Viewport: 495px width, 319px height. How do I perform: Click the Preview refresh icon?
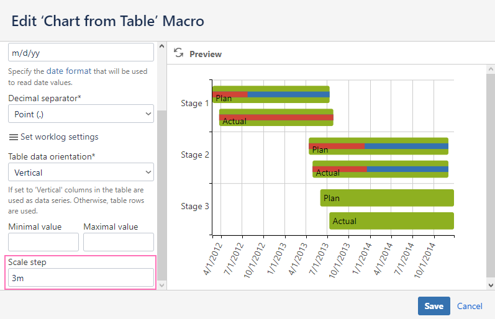point(179,53)
